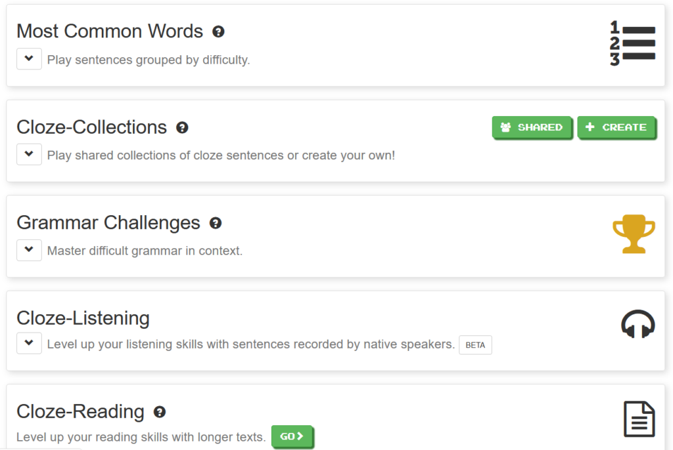Expand the Grammar Challenges section
The width and height of the screenshot is (673, 450).
point(29,250)
